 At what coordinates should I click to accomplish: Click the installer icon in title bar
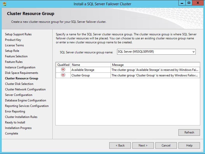coord(5,4)
